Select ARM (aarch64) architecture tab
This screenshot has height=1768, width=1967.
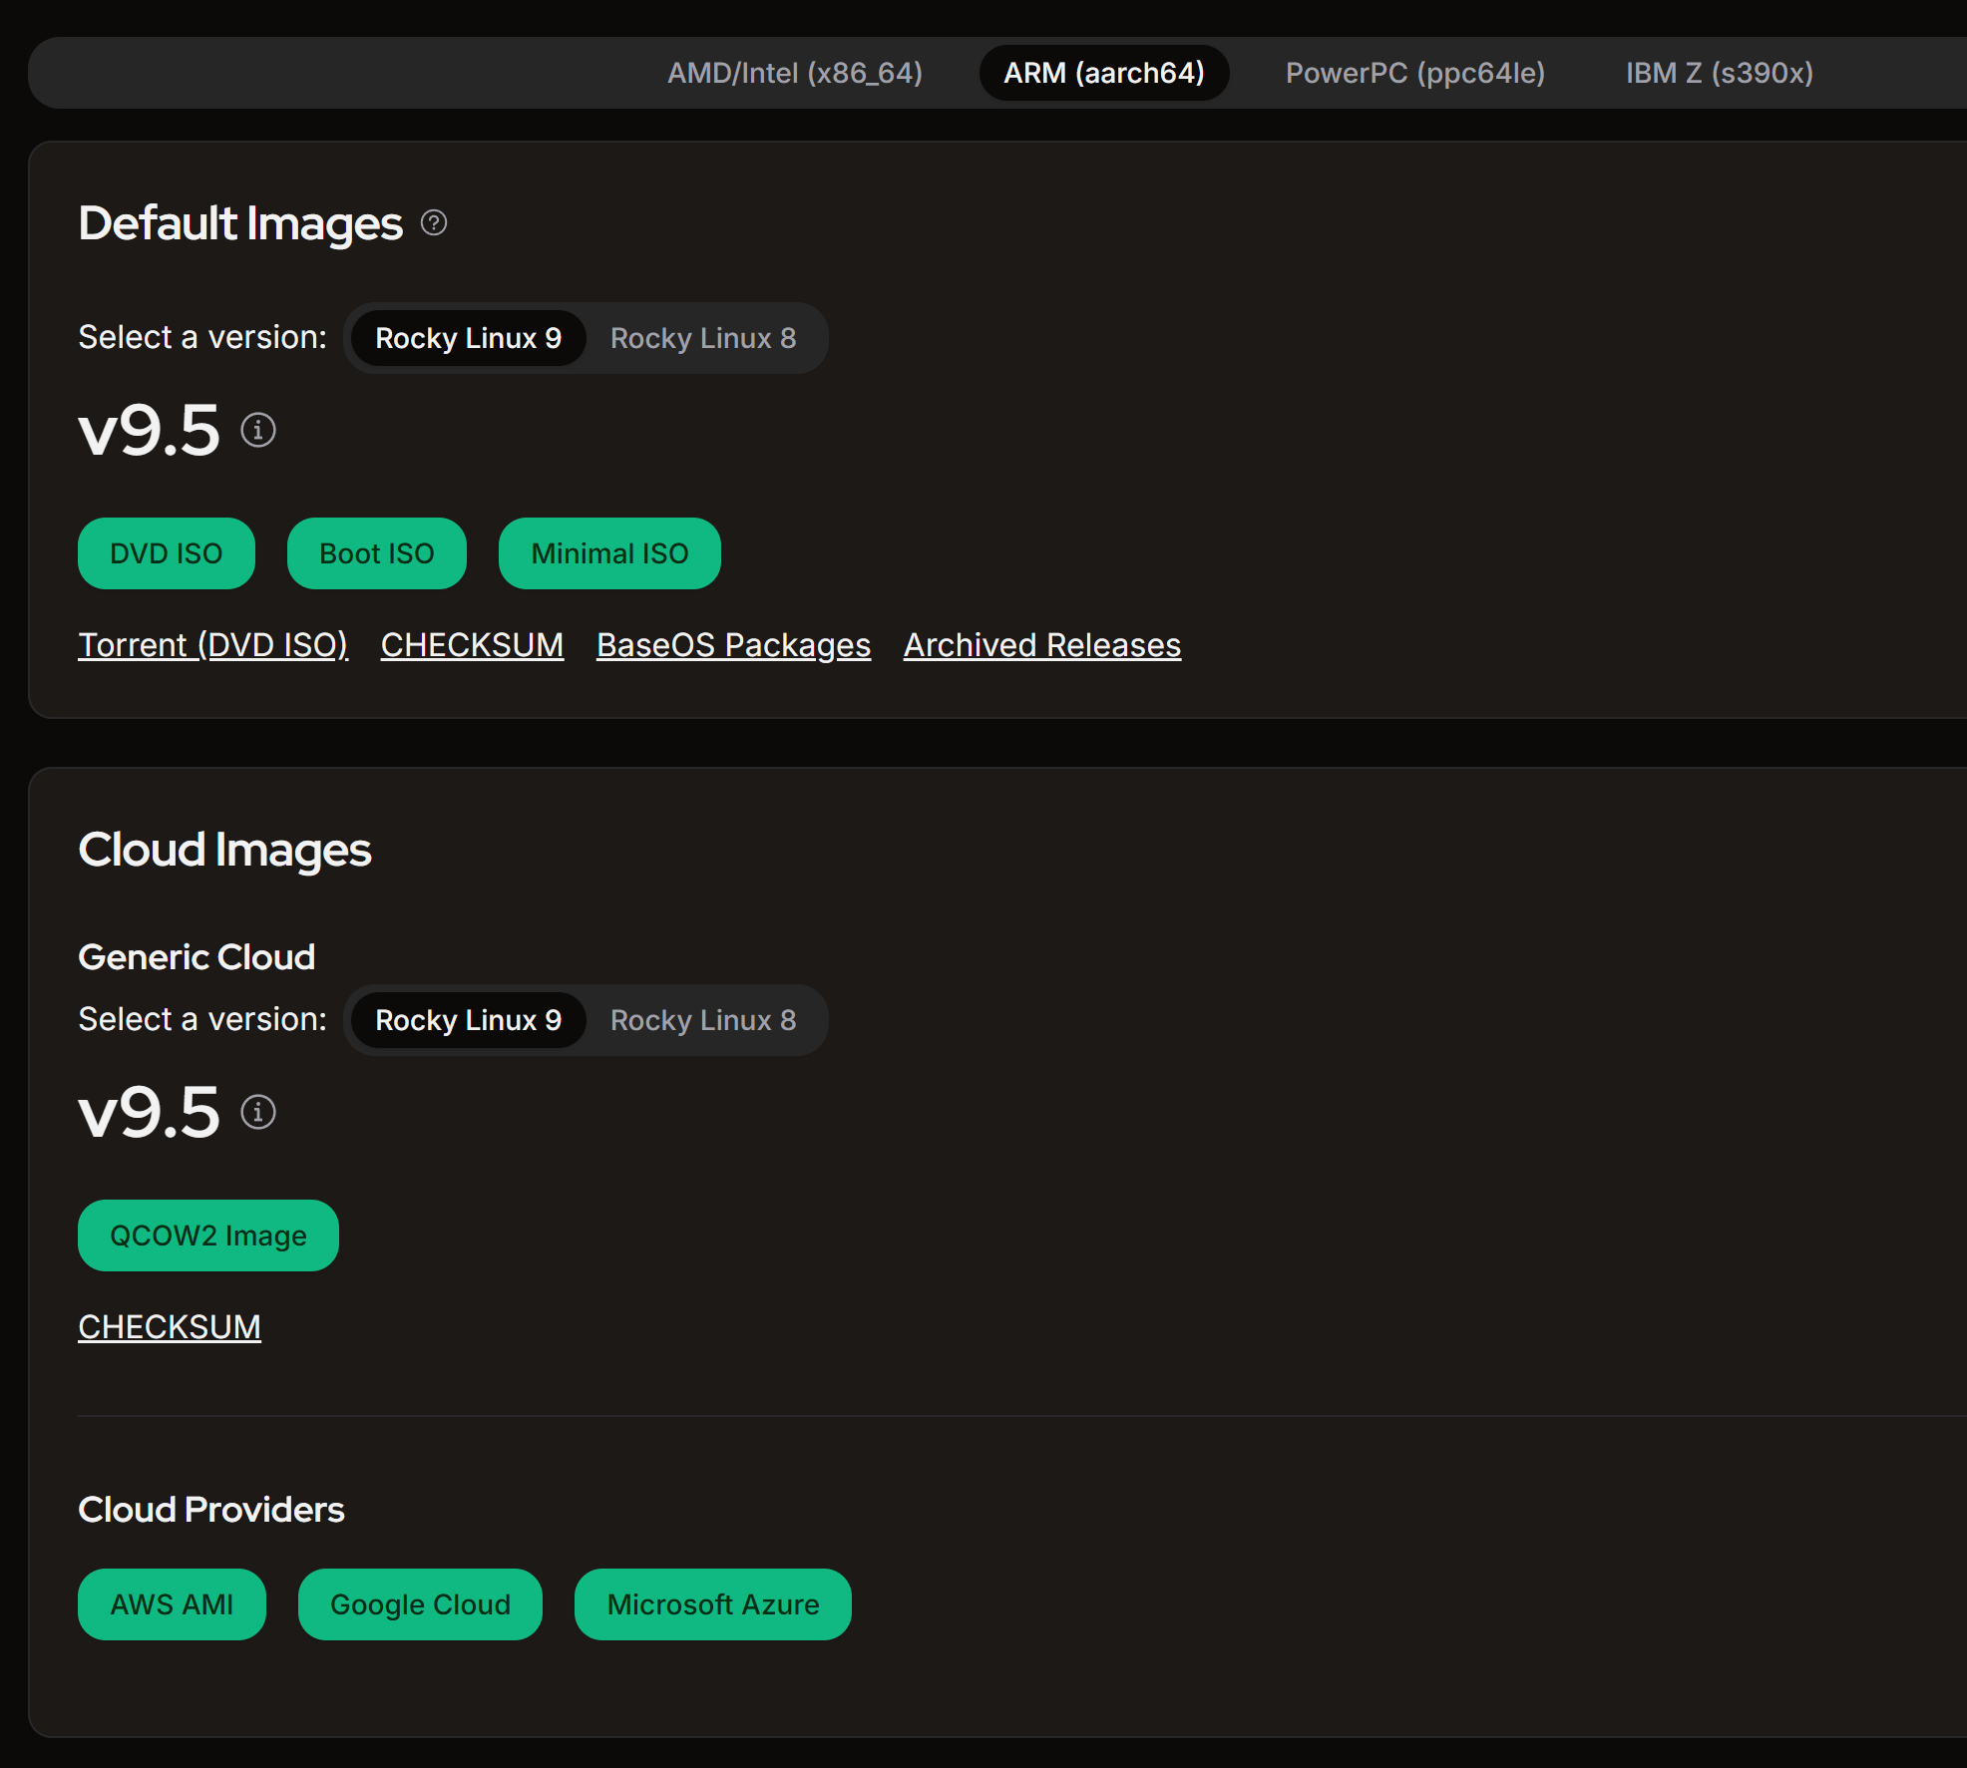[x=1103, y=73]
